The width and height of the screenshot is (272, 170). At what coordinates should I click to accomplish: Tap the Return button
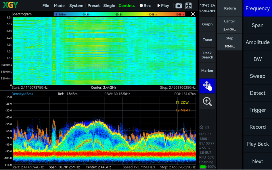[x=230, y=8]
